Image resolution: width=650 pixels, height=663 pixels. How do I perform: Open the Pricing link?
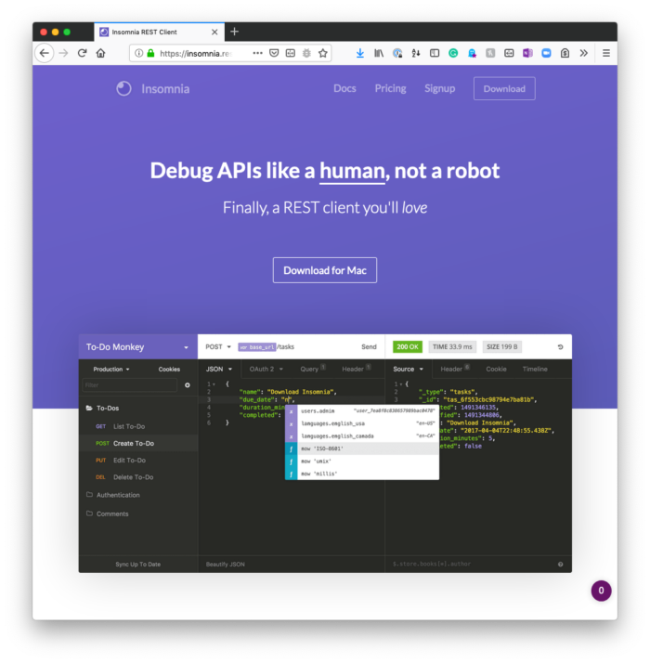(390, 88)
